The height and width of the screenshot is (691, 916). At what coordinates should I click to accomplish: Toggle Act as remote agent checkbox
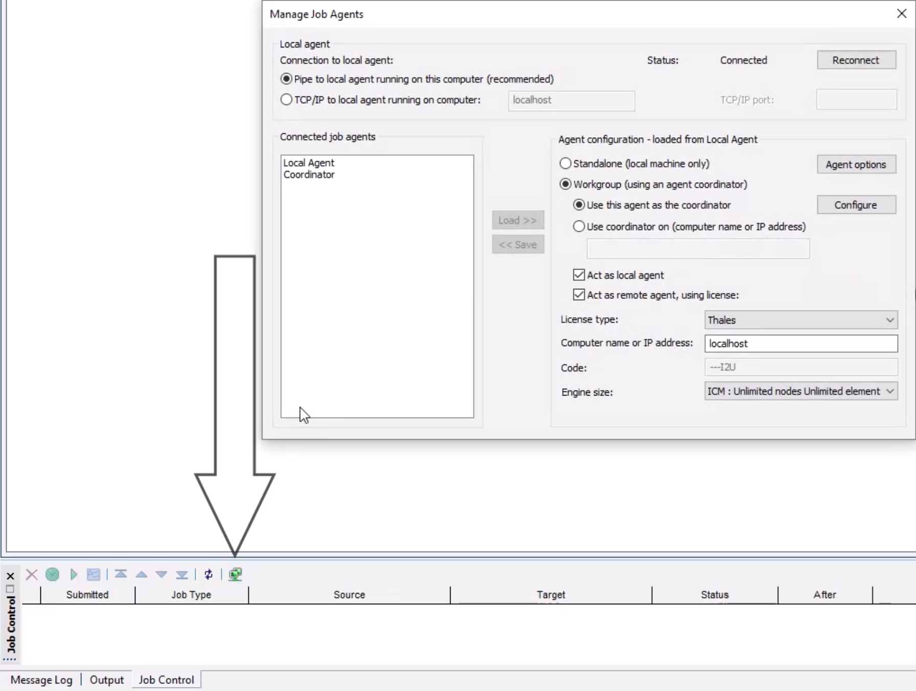click(579, 295)
